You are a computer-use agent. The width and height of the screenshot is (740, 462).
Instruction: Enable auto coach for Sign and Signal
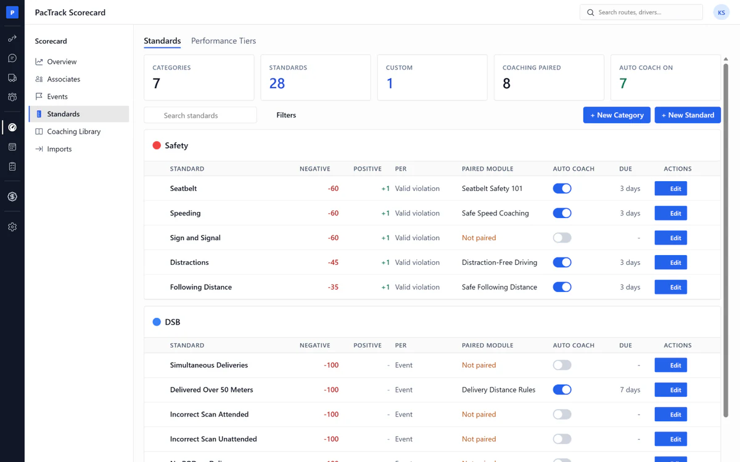(x=562, y=238)
